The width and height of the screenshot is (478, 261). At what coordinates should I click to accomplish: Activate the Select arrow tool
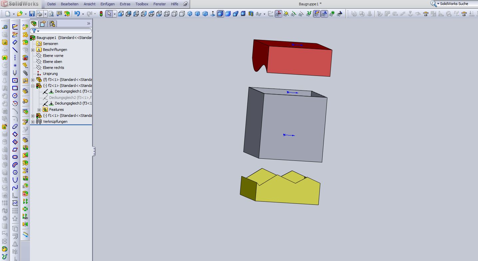[x=109, y=14]
